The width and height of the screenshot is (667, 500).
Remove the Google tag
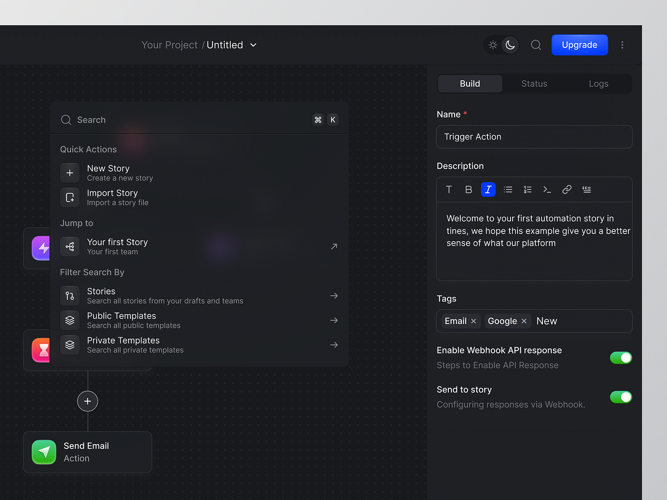point(524,321)
